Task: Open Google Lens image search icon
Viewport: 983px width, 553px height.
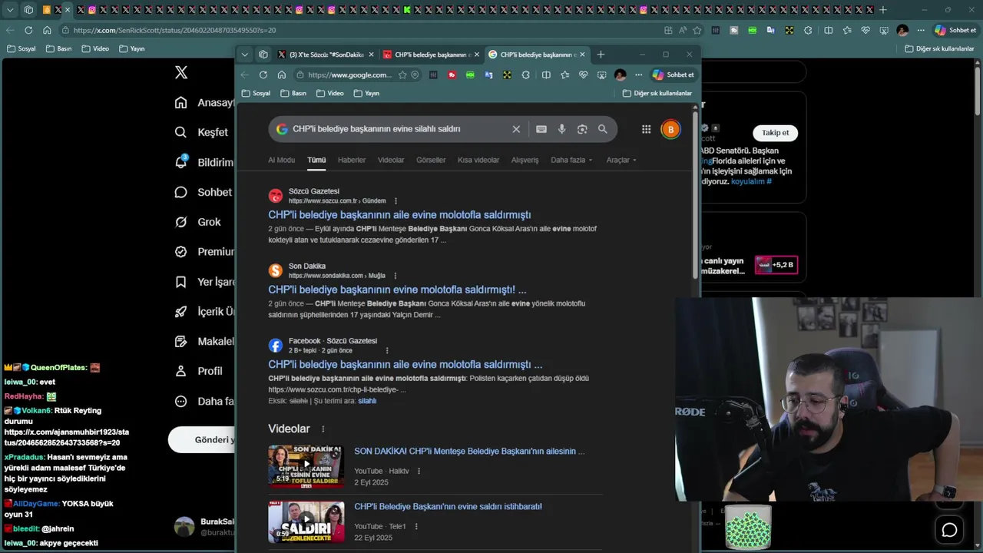Action: tap(582, 129)
